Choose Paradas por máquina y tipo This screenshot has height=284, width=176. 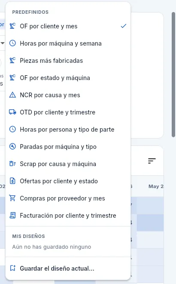(x=68, y=147)
